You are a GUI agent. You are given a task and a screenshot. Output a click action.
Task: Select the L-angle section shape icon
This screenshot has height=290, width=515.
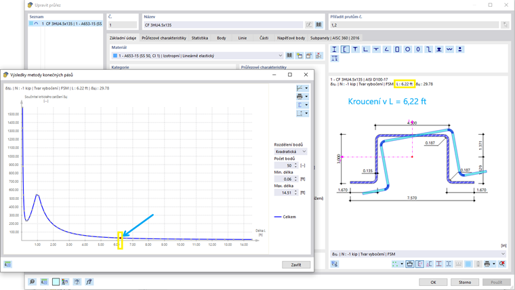click(365, 49)
